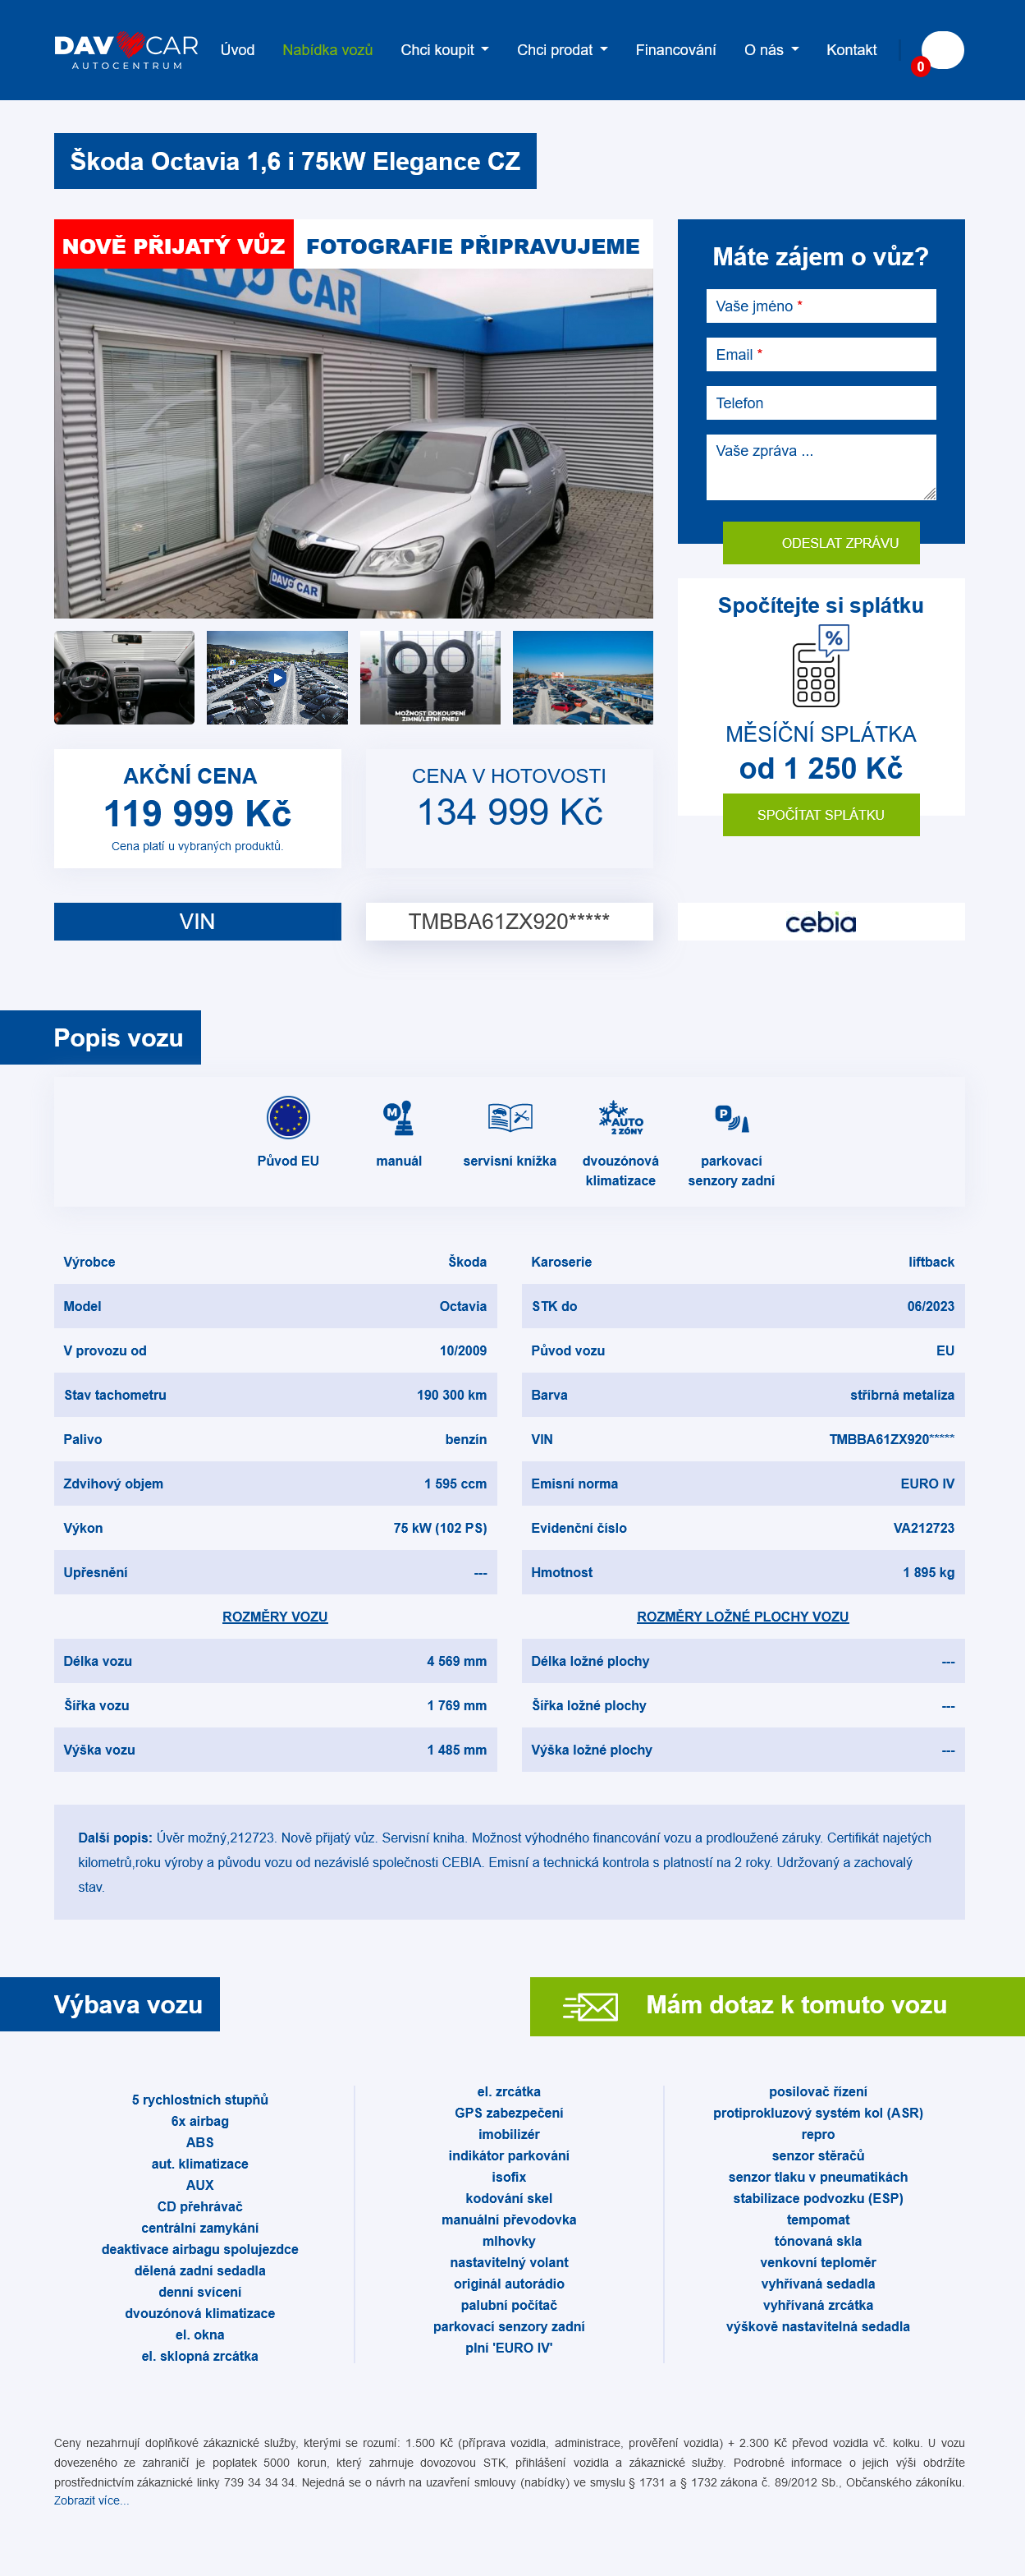
Task: Click the Evidenční číslo value VA212723
Action: click(x=923, y=1528)
